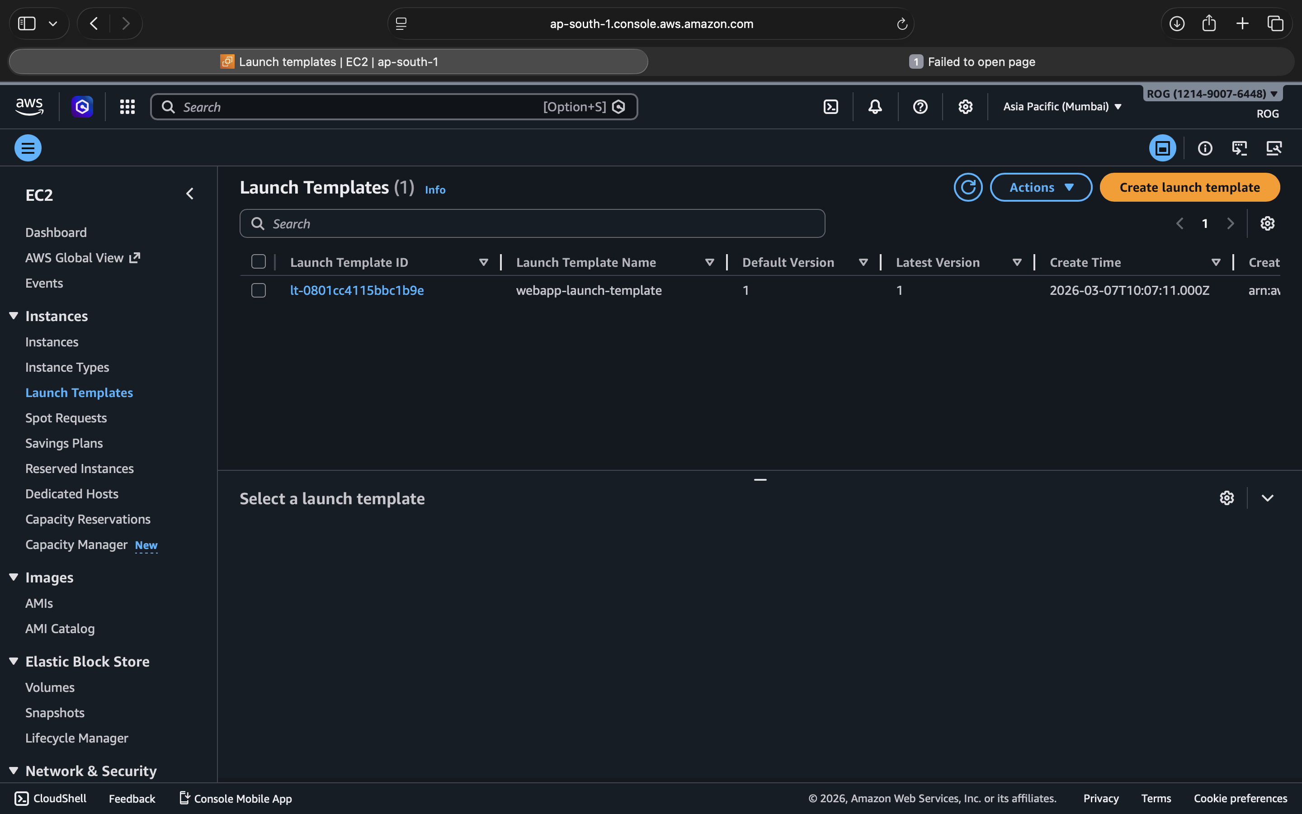Click the blue hamburger navigation icon
This screenshot has height=814, width=1302.
tap(28, 148)
